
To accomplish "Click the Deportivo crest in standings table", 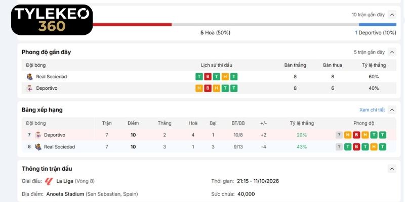I will tap(38, 135).
